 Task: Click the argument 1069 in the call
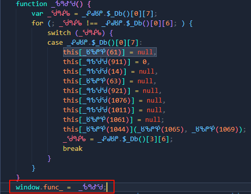click(x=227, y=130)
